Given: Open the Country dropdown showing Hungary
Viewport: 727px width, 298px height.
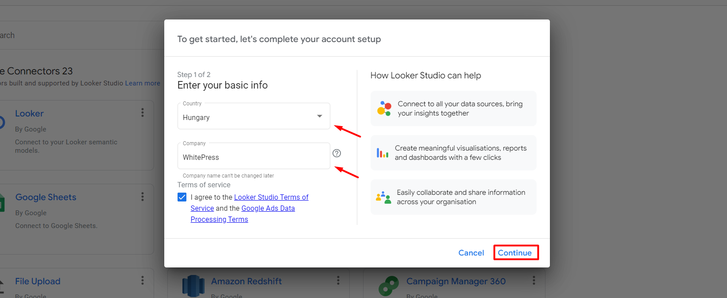Looking at the screenshot, I should (x=254, y=116).
